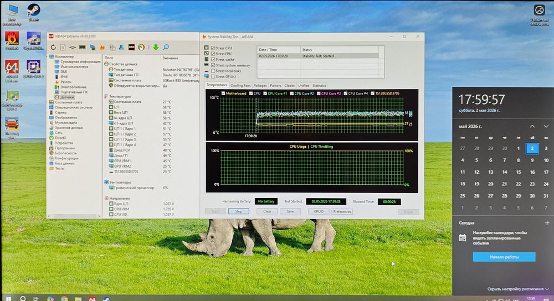Switch to Powers tab
The image size is (554, 301).
click(x=275, y=85)
